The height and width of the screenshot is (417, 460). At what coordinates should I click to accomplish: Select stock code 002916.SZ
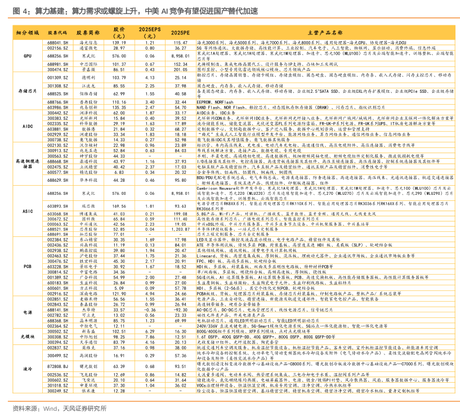(x=57, y=294)
